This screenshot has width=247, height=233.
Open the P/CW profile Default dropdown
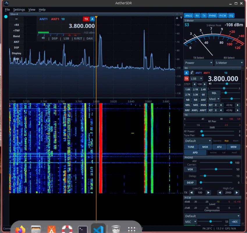click(x=212, y=216)
